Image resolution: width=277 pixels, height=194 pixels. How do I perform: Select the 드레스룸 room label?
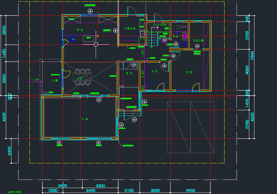[198, 41]
